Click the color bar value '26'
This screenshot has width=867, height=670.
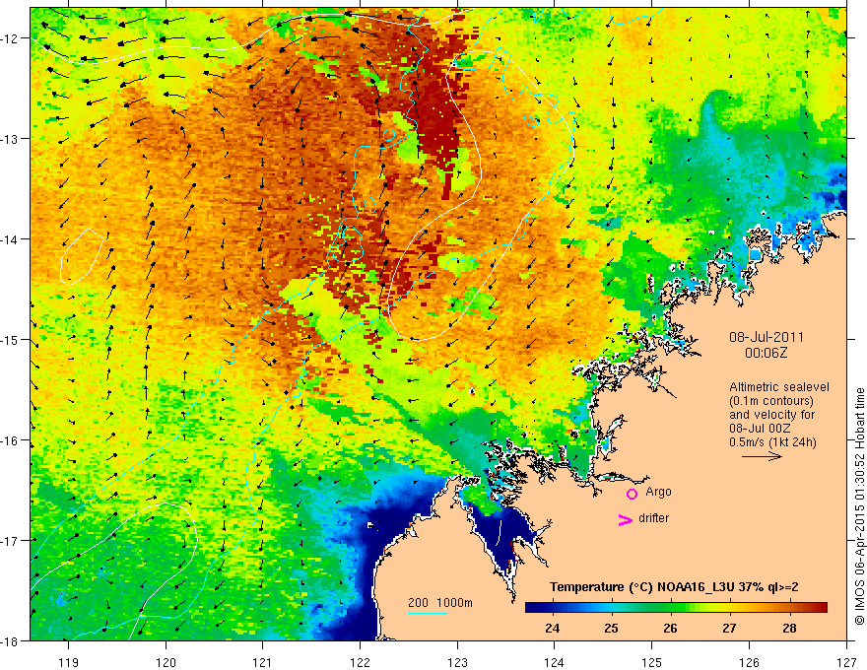[670, 628]
